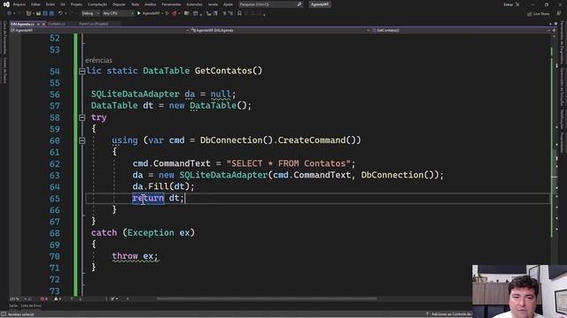This screenshot has width=567, height=318.
Task: Click the search magnifier icon
Action: 299,4
